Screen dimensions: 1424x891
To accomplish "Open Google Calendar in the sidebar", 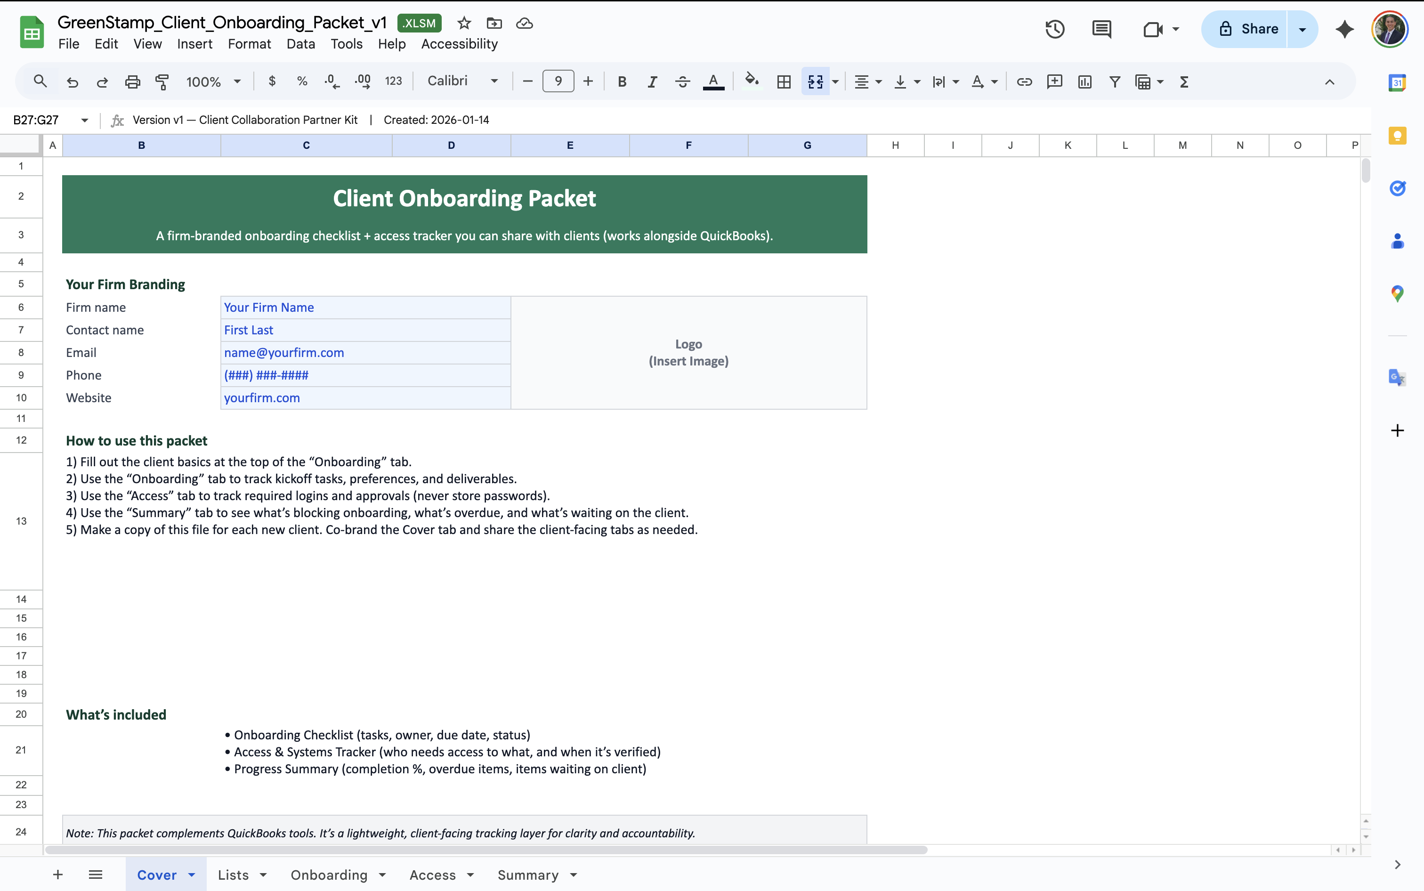I will click(1398, 82).
